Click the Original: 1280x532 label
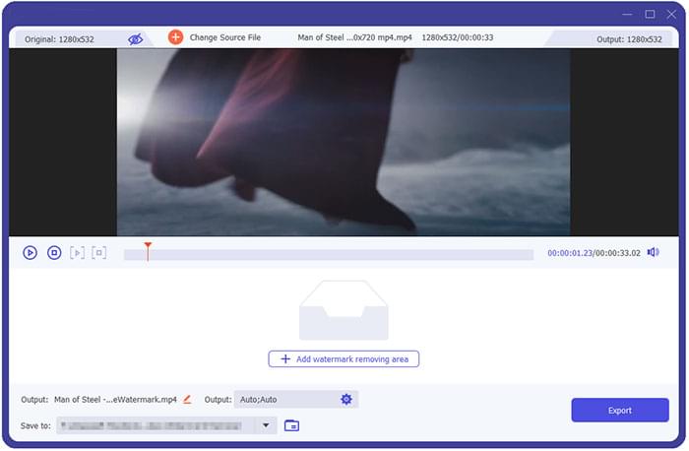This screenshot has height=451, width=689. 59,39
